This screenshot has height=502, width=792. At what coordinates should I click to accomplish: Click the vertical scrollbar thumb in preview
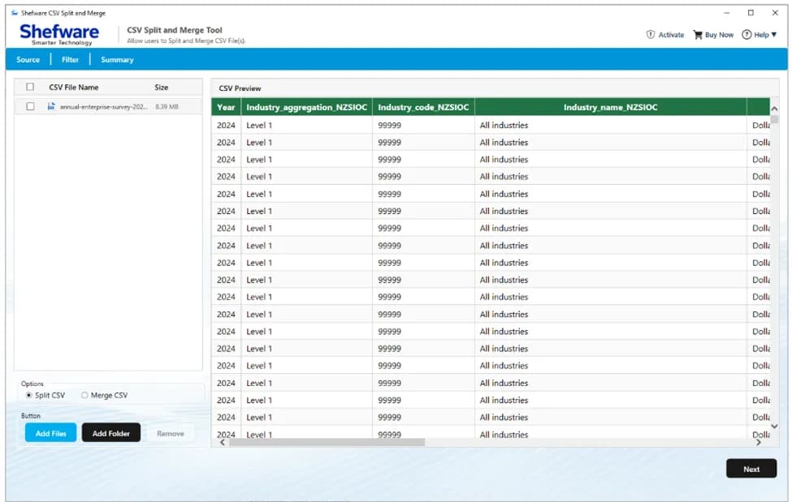774,119
